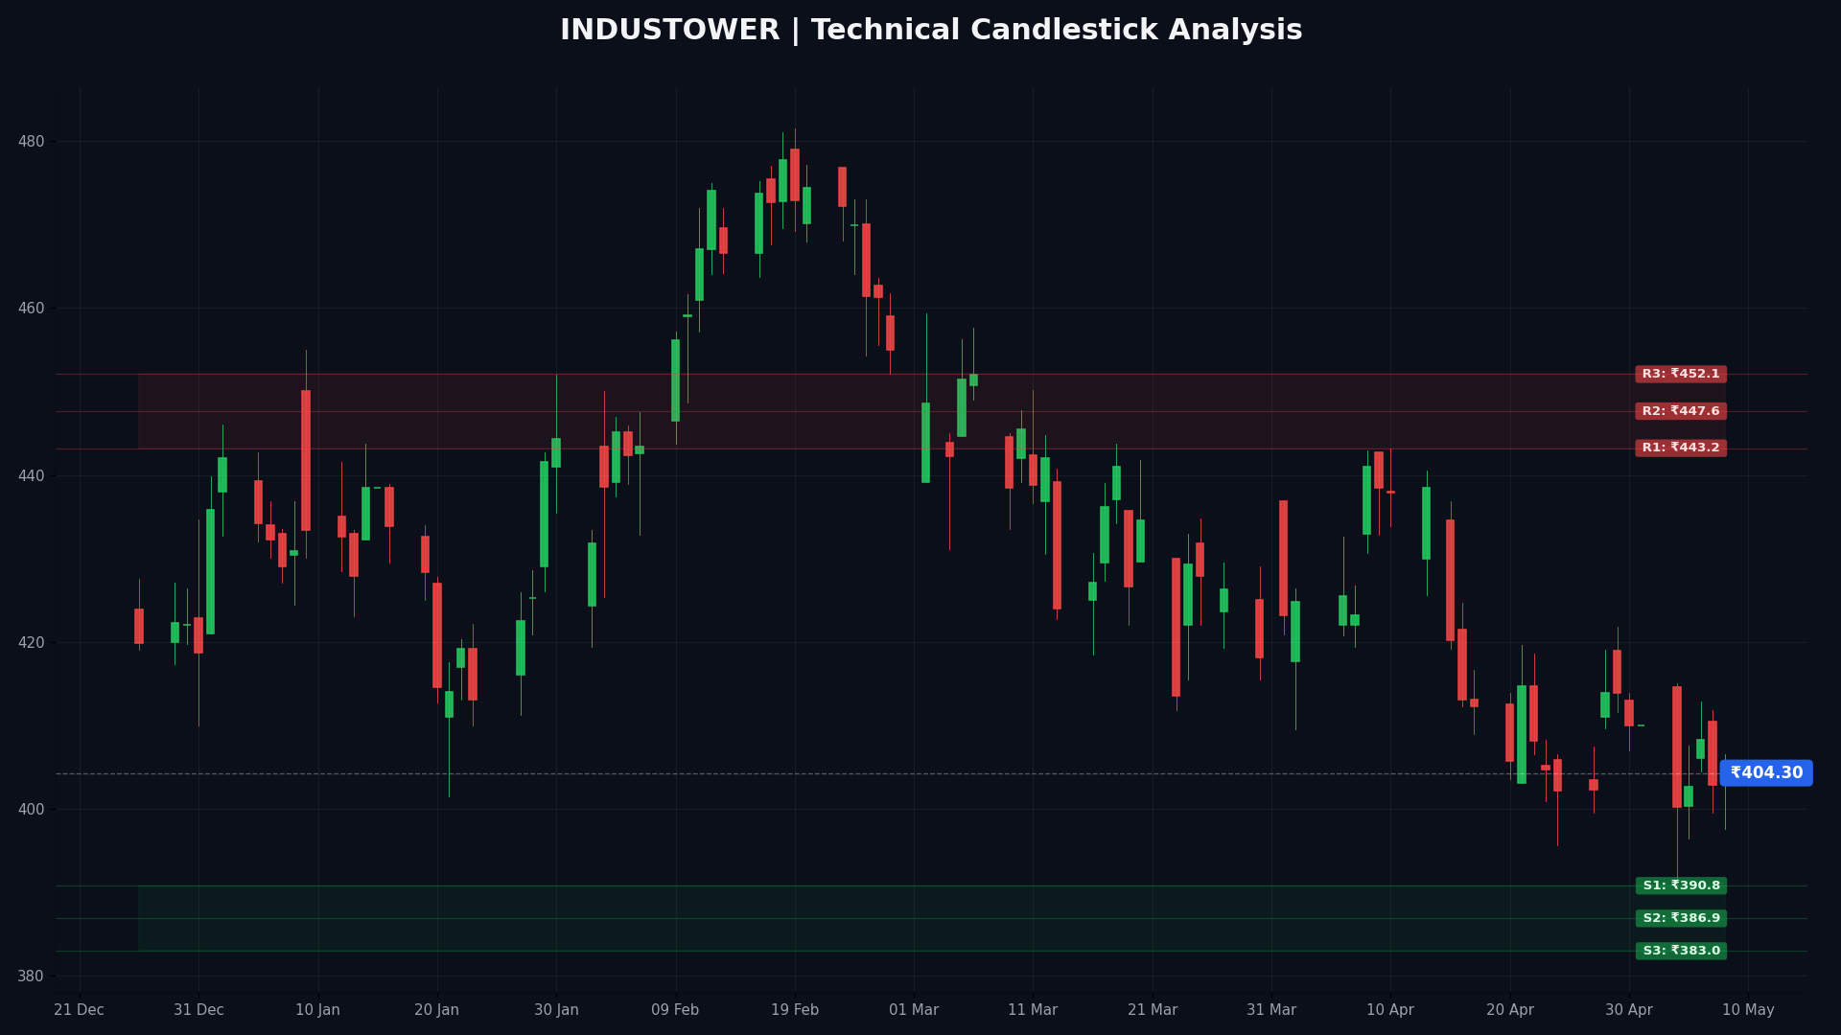Click the S1: ₹390.8 support label
This screenshot has width=1841, height=1035.
click(x=1681, y=886)
